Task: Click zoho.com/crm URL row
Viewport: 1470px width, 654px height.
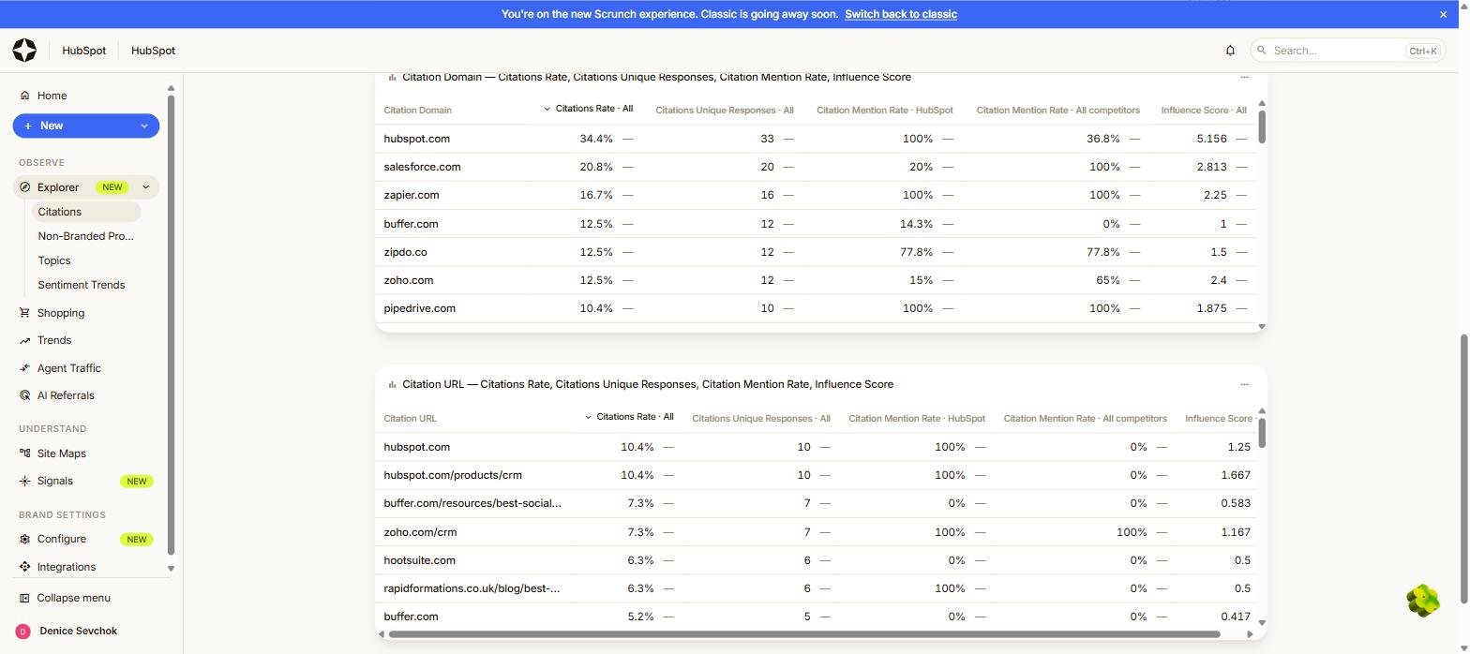Action: point(816,532)
